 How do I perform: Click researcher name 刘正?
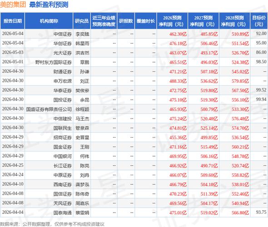84,81
